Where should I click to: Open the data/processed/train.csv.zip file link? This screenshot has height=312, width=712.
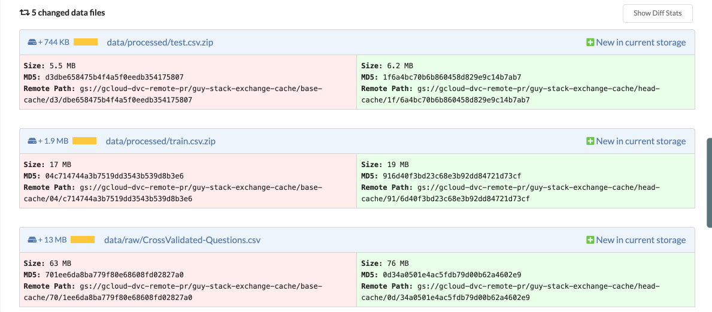[160, 141]
